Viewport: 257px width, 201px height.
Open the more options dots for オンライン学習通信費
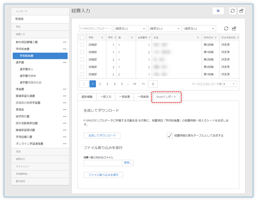[x=65, y=144]
